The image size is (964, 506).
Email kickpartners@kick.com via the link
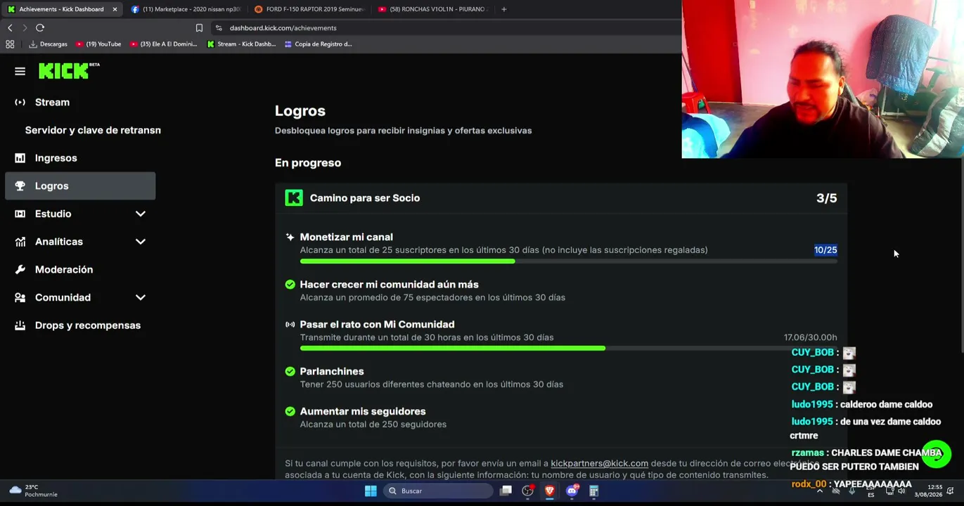pyautogui.click(x=599, y=463)
